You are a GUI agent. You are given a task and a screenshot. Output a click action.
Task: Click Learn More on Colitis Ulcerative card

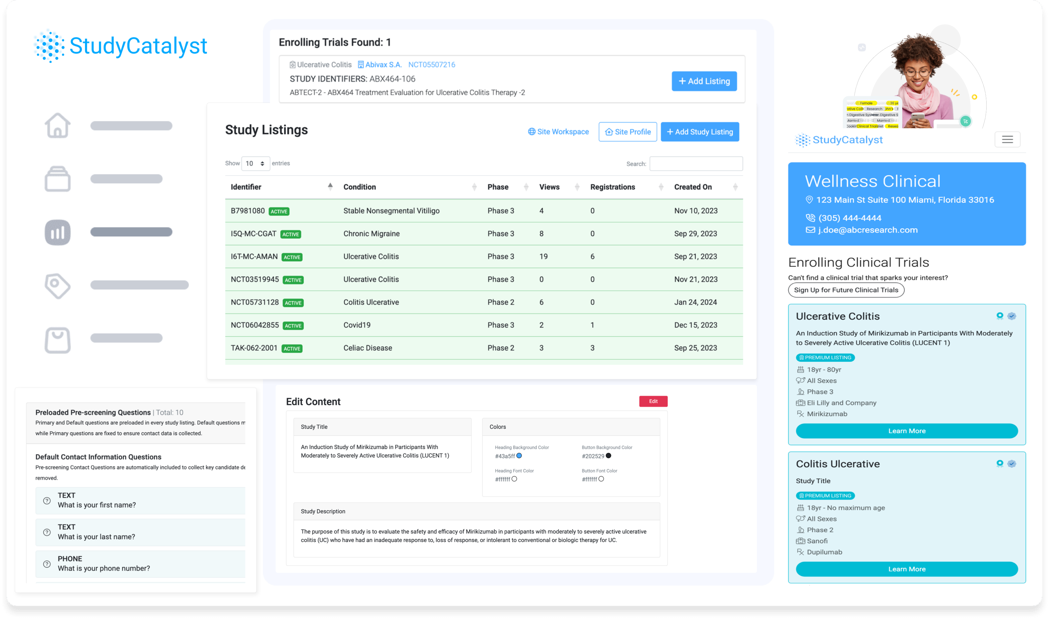[x=906, y=569]
